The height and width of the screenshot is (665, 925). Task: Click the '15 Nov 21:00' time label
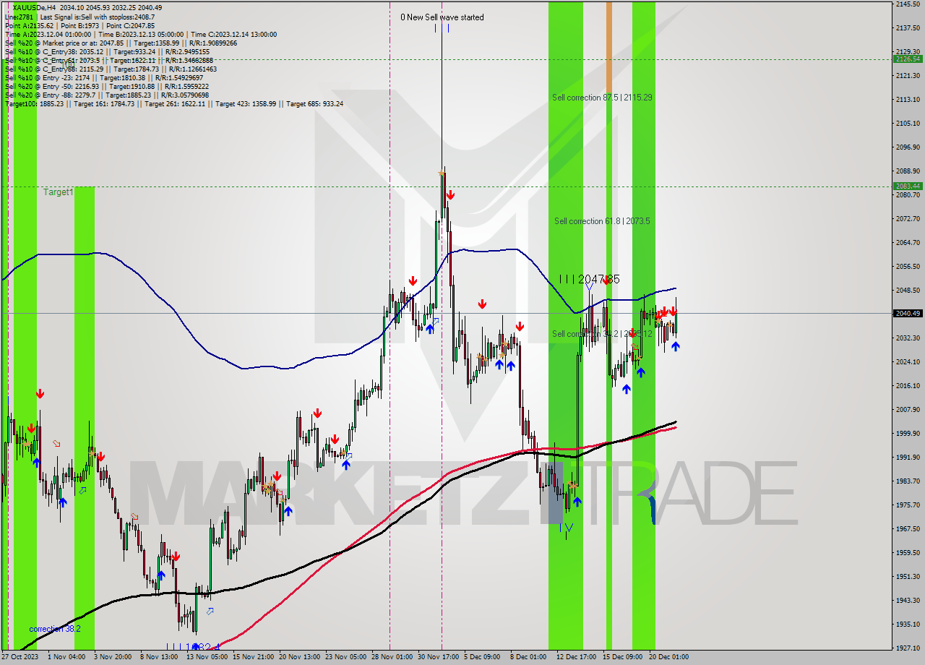point(252,657)
